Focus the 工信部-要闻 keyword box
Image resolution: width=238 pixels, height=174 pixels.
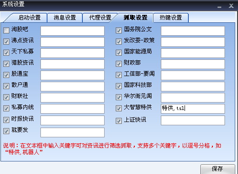click(193, 75)
